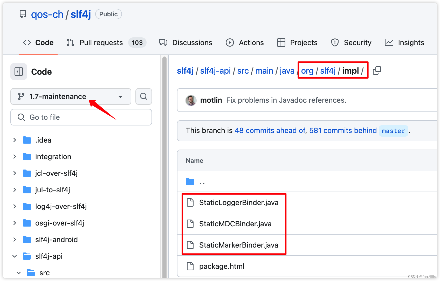Collapse the file tree side panel icon
Screen dimensions: 440x281
(19, 72)
